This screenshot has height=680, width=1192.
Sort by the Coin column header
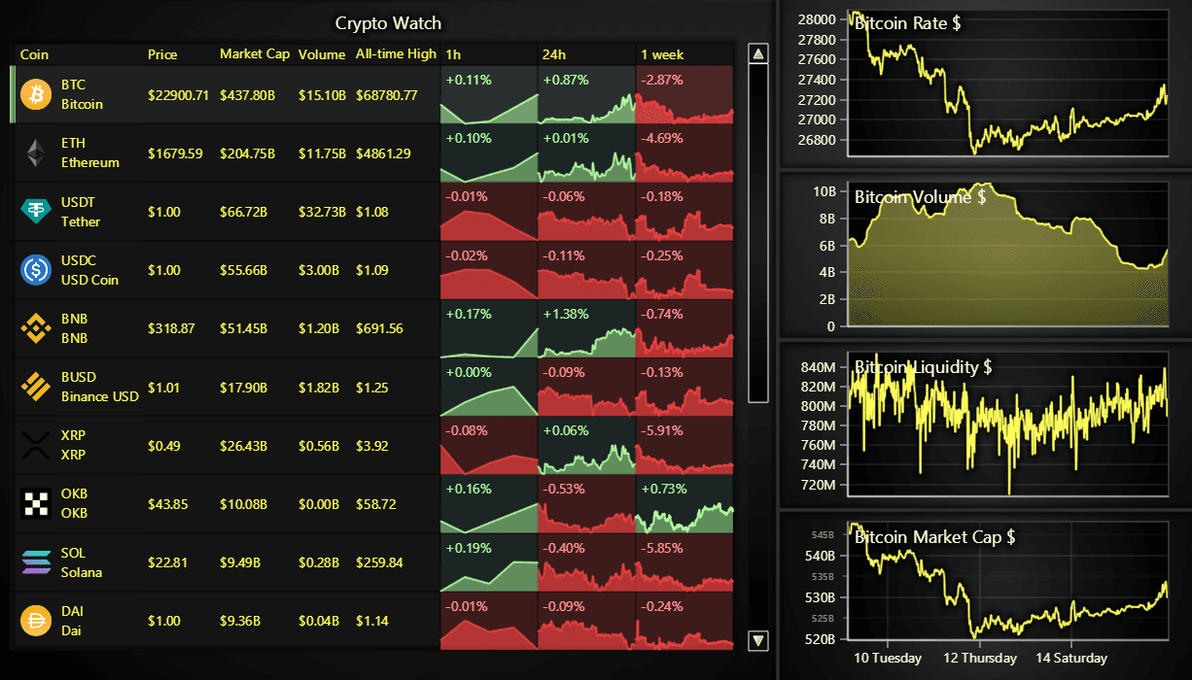(34, 54)
